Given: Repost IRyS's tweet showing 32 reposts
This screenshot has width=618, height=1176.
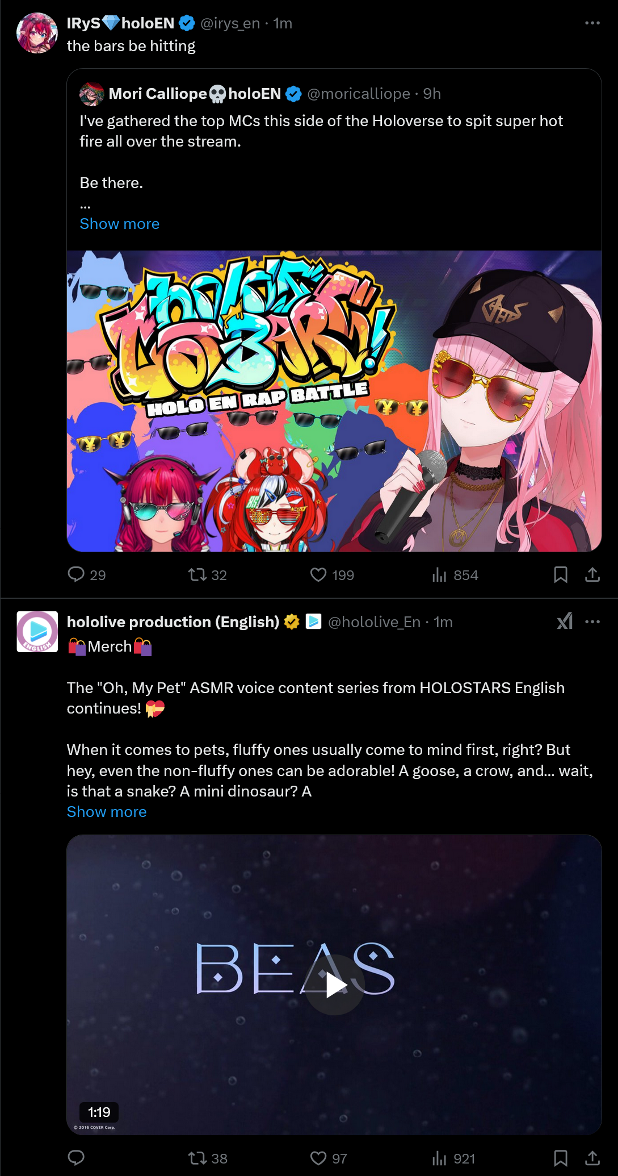Looking at the screenshot, I should (x=208, y=575).
